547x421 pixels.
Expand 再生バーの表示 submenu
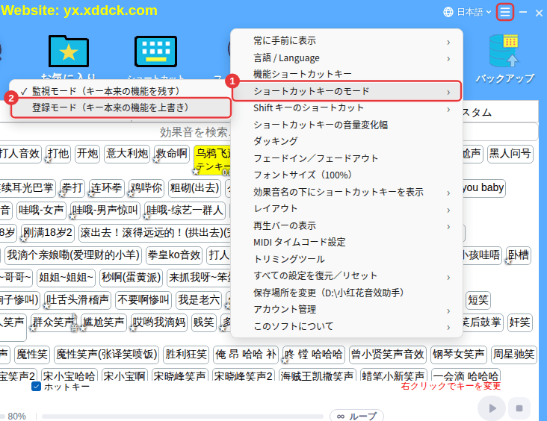pyautogui.click(x=347, y=226)
